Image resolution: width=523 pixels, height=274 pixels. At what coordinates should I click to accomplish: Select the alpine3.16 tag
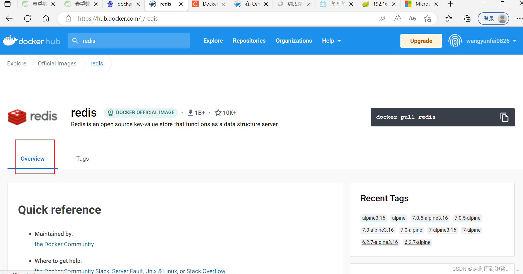(374, 218)
